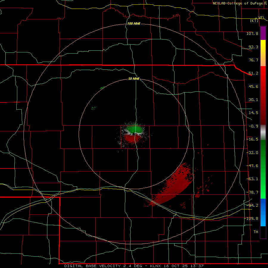Click the 30.1 scale value
This screenshot has width=268, height=268.
coord(253,100)
